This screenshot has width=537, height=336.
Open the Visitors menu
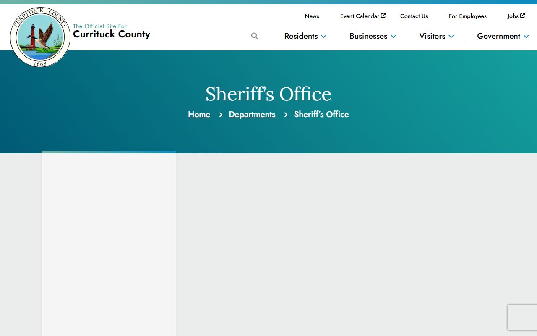point(432,36)
